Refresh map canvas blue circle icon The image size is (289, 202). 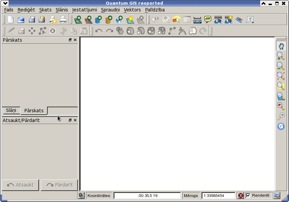click(281, 126)
